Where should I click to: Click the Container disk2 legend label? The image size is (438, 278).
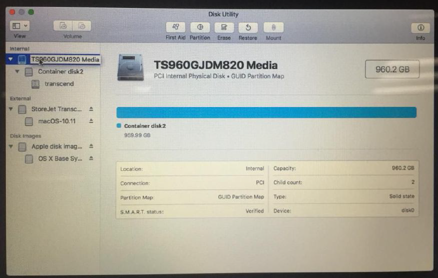[x=145, y=126]
